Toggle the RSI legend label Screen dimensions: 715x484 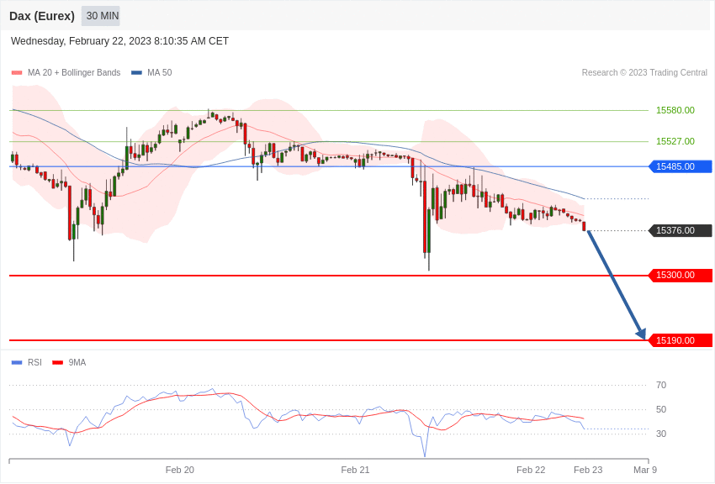[34, 363]
